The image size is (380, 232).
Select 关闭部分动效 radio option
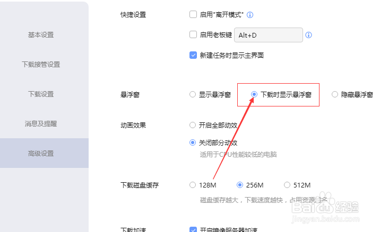[193, 142]
